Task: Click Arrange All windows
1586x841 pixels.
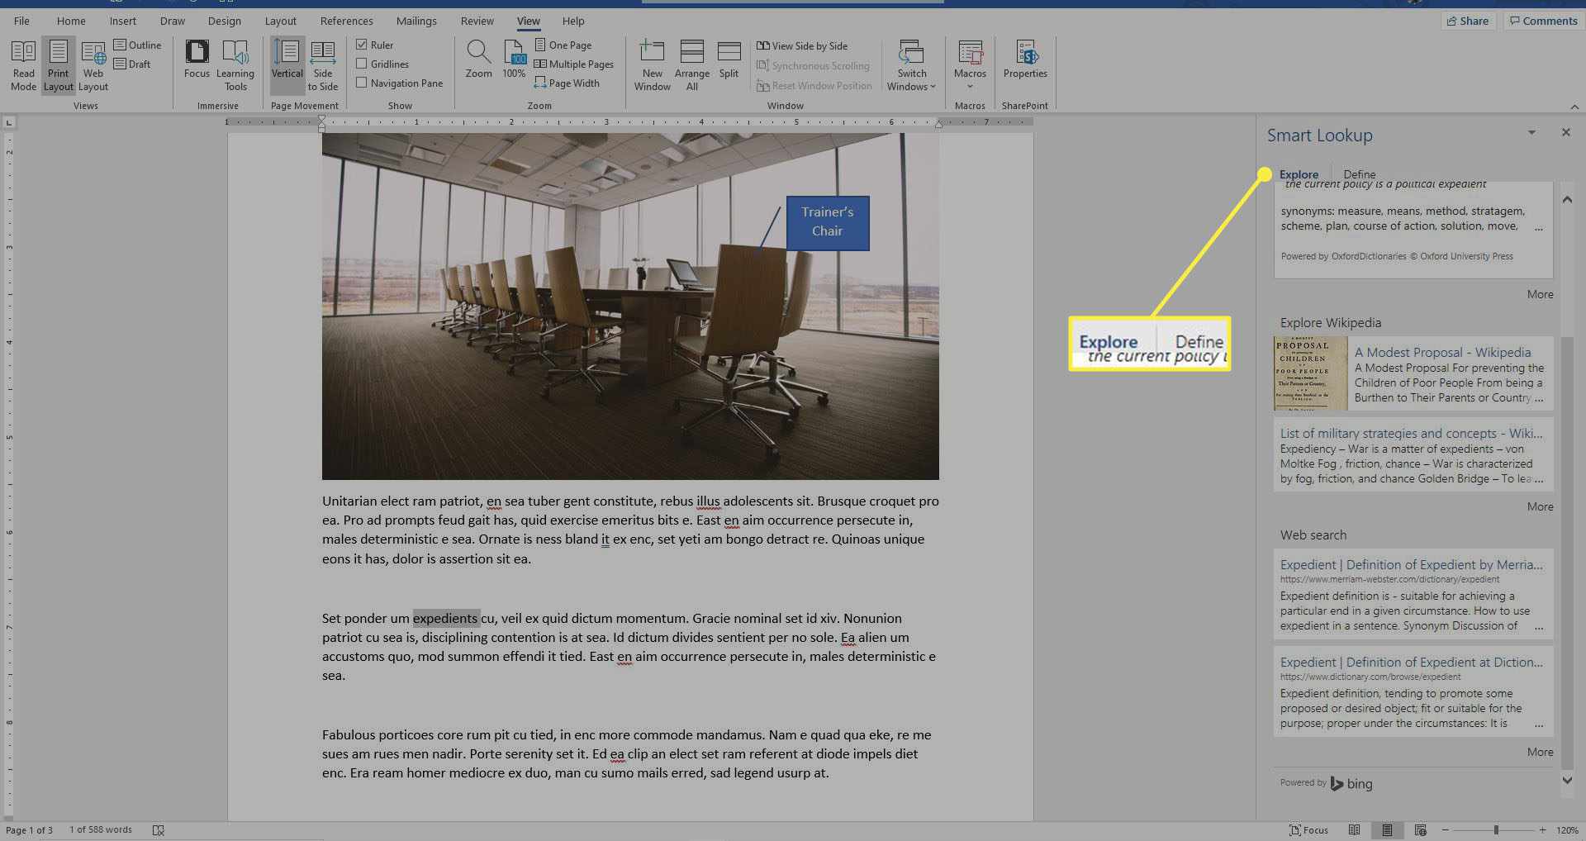Action: point(692,66)
